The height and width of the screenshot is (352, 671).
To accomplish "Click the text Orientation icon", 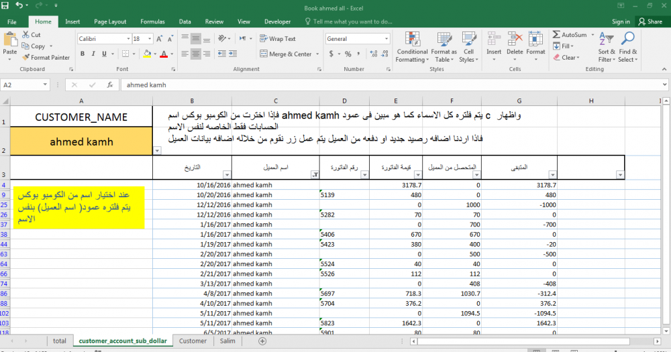I will tap(222, 38).
